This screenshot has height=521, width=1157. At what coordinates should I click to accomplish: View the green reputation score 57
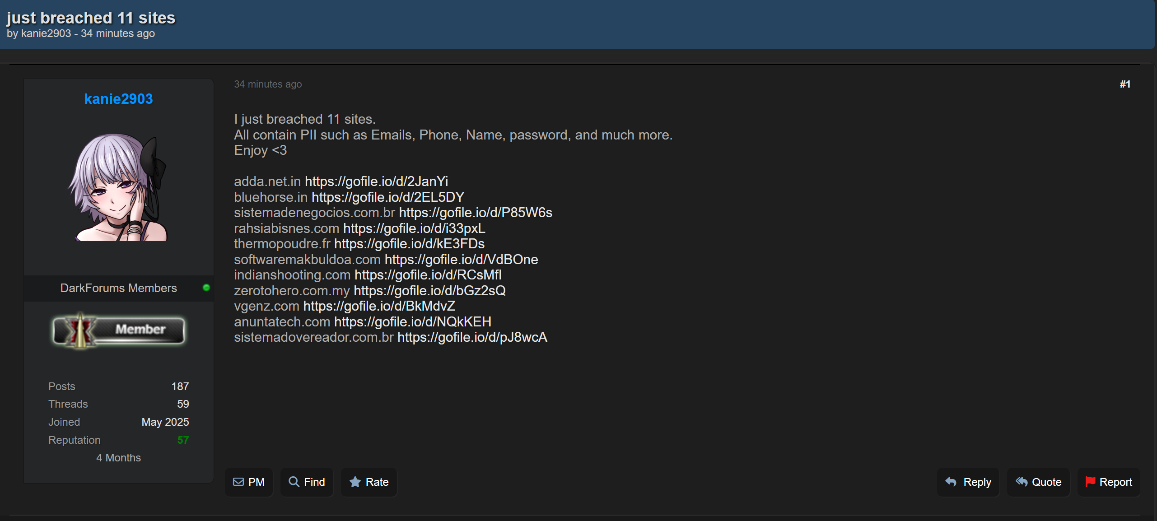click(x=183, y=440)
